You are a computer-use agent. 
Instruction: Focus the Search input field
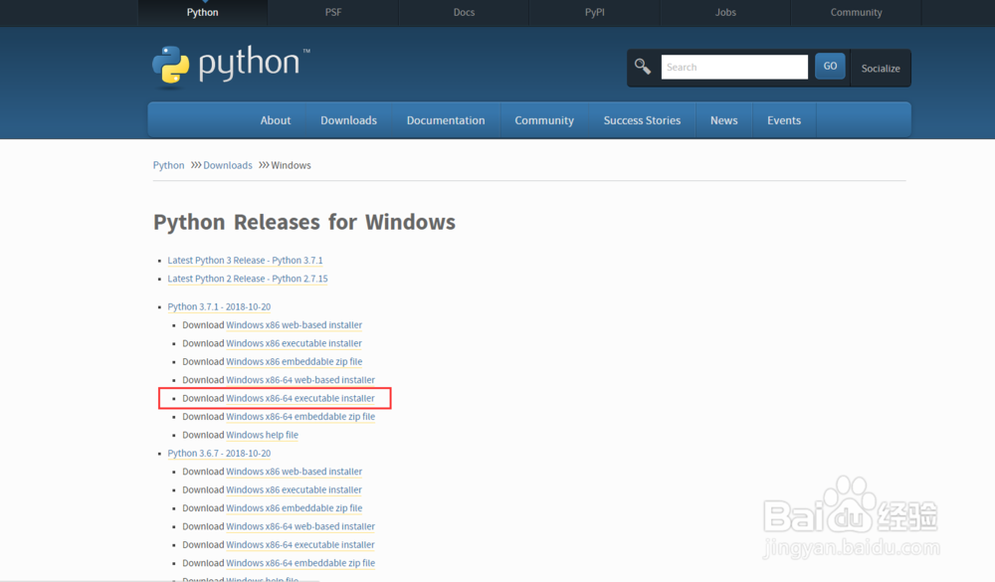[x=734, y=67]
